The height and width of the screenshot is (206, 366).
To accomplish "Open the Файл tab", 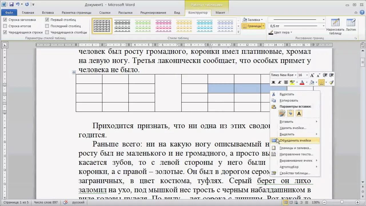I will tap(9, 13).
